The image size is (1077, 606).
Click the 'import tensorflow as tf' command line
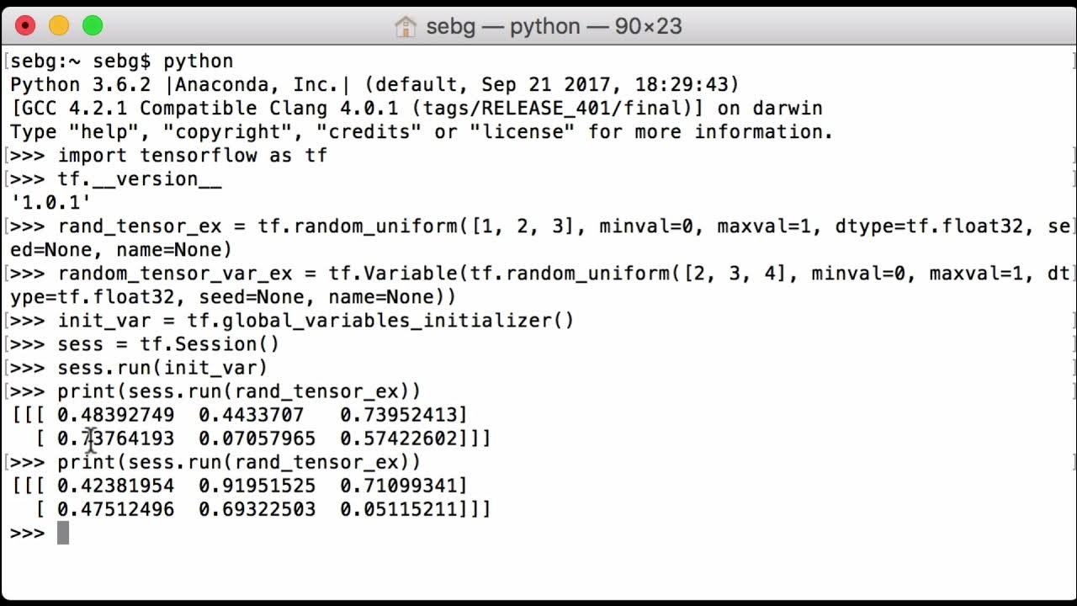point(192,156)
